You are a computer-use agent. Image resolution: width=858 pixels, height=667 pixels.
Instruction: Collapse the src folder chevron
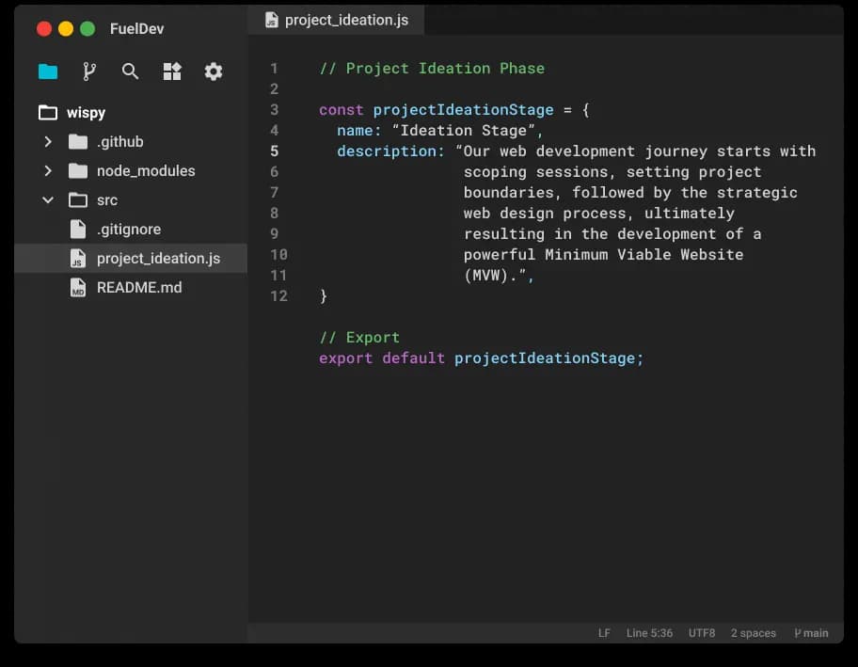(x=48, y=200)
